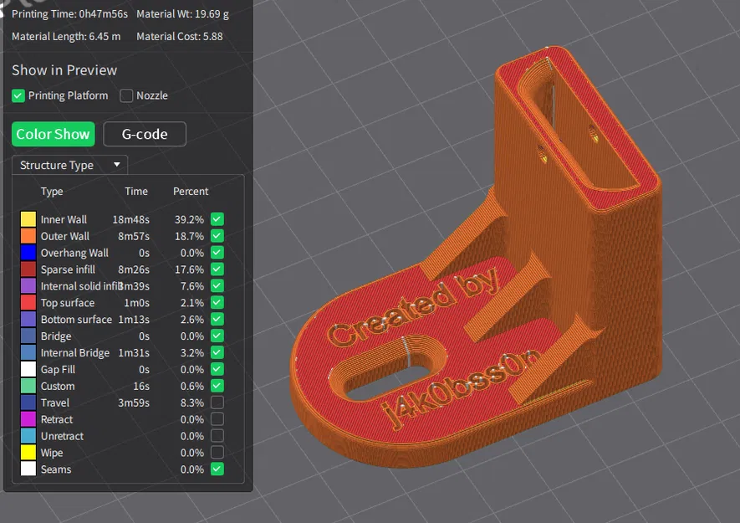Viewport: 740px width, 523px height.
Task: Click the Internal Bridge color swatch
Action: tap(28, 352)
